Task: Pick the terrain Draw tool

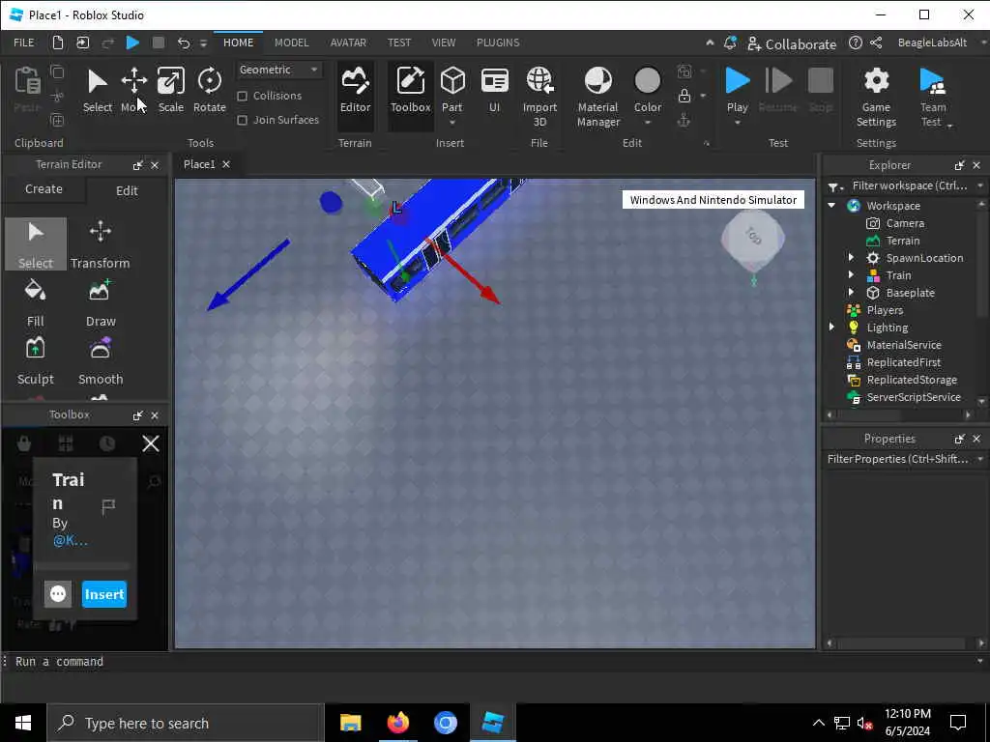Action: pos(101,302)
